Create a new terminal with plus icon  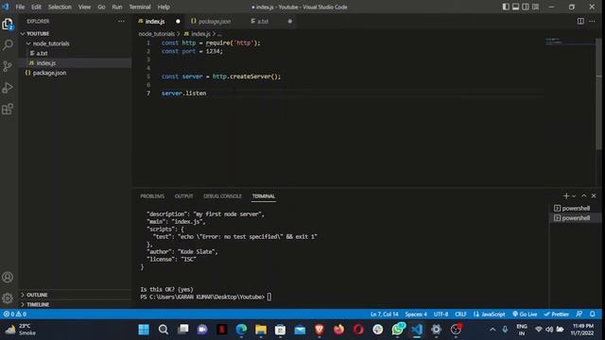(x=566, y=195)
